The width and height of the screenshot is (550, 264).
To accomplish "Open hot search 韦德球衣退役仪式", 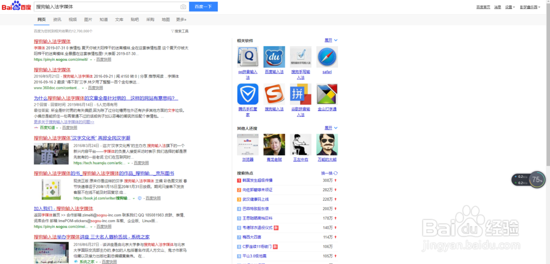I will coord(257,228).
